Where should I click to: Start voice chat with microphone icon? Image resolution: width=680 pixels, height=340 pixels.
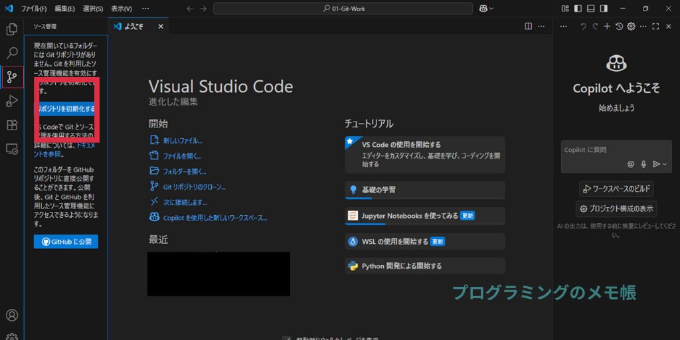[643, 164]
